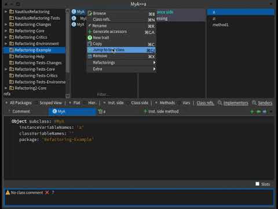Image resolution: width=278 pixels, height=209 pixels.
Task: Expand the Refactoring-Changes package
Action: click(6, 24)
